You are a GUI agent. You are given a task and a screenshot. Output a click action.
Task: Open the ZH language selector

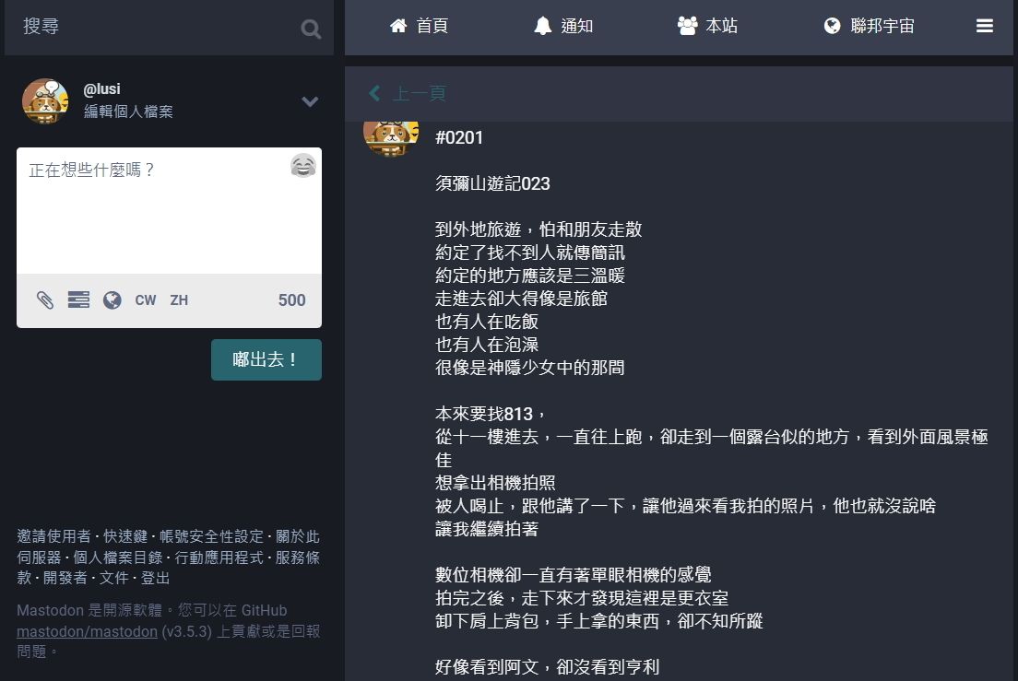click(x=179, y=300)
